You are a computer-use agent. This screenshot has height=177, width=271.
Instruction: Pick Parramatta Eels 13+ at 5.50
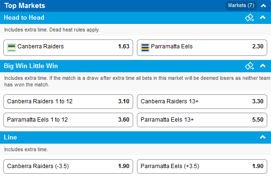pyautogui.click(x=202, y=120)
